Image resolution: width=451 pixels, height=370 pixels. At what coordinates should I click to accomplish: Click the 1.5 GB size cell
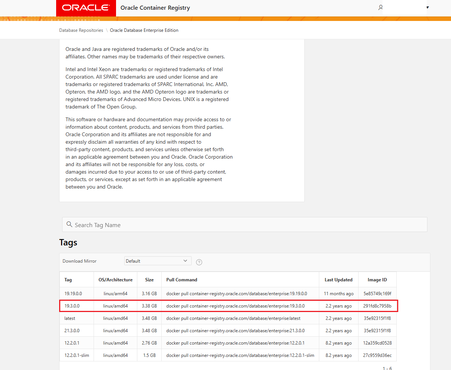(149, 355)
